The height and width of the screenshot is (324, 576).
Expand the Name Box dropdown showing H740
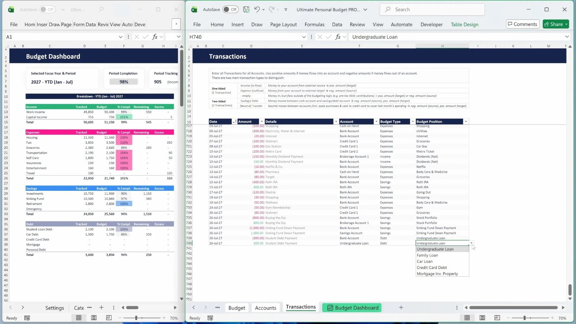(304, 37)
